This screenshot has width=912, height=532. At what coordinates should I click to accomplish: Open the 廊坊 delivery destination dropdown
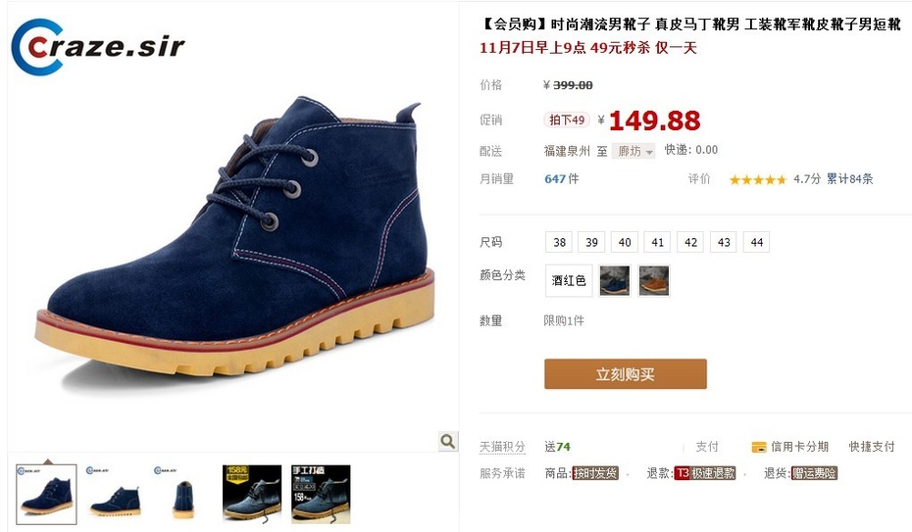click(x=633, y=151)
